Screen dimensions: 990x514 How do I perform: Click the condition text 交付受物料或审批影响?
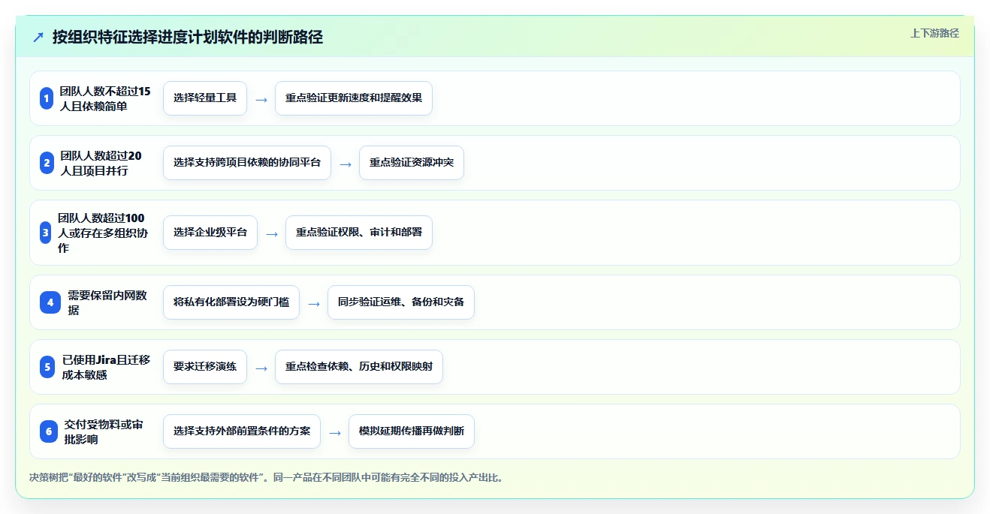pyautogui.click(x=104, y=431)
